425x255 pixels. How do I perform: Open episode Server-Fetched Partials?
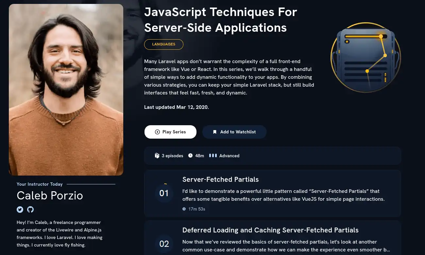220,179
